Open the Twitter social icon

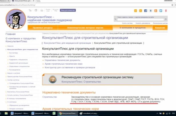coord(161,11)
